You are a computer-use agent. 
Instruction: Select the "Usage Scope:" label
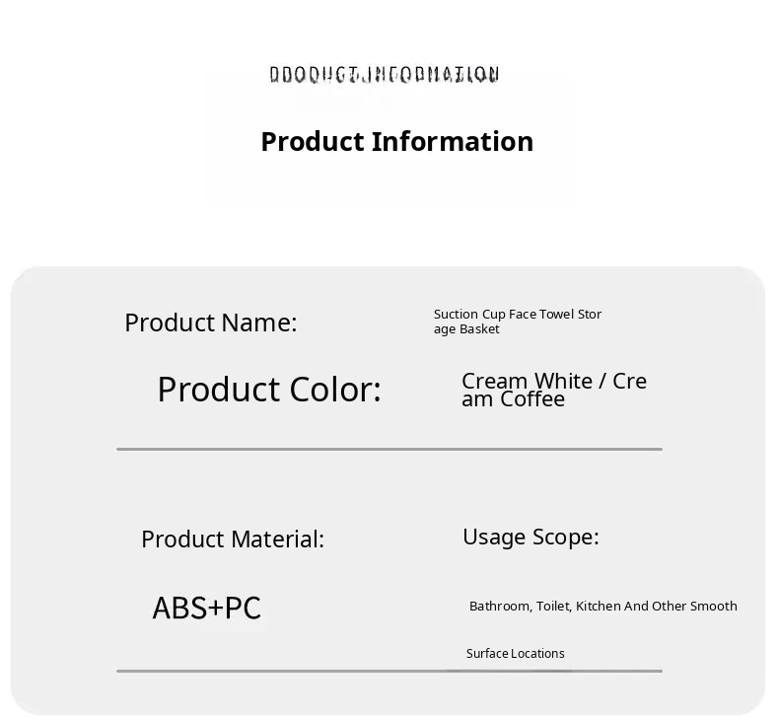531,537
